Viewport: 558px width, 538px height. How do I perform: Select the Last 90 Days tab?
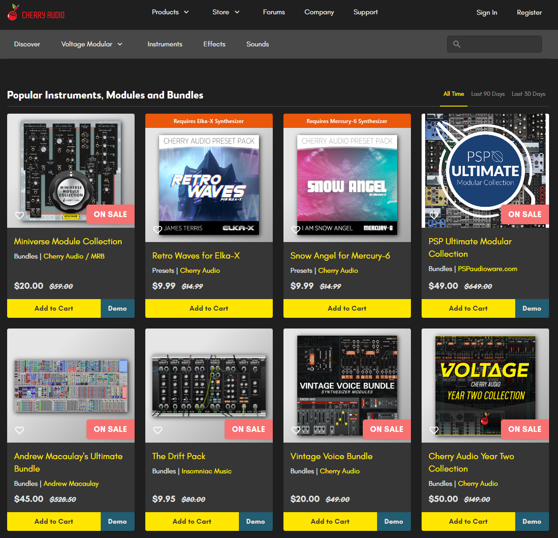[488, 94]
